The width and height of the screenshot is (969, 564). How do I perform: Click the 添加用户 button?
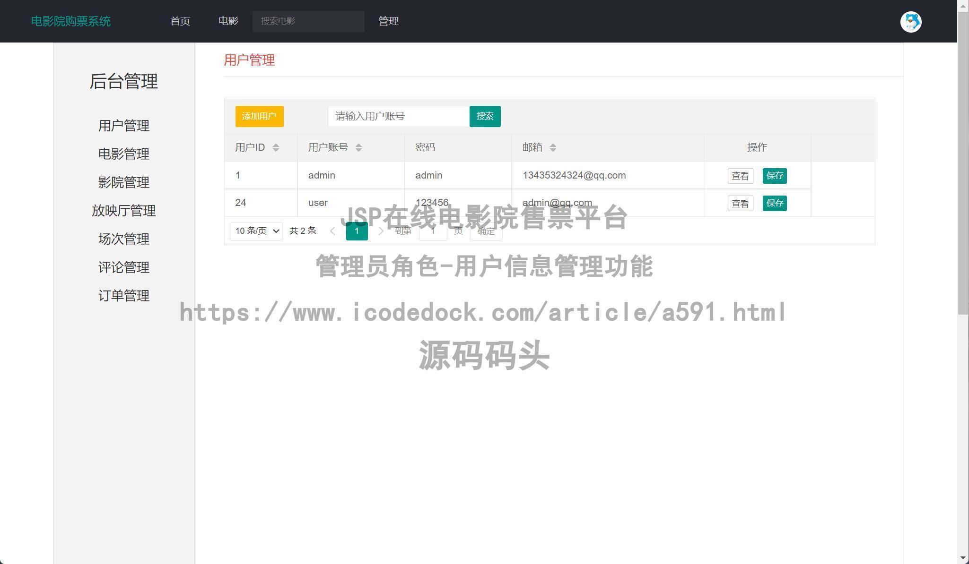pyautogui.click(x=259, y=116)
